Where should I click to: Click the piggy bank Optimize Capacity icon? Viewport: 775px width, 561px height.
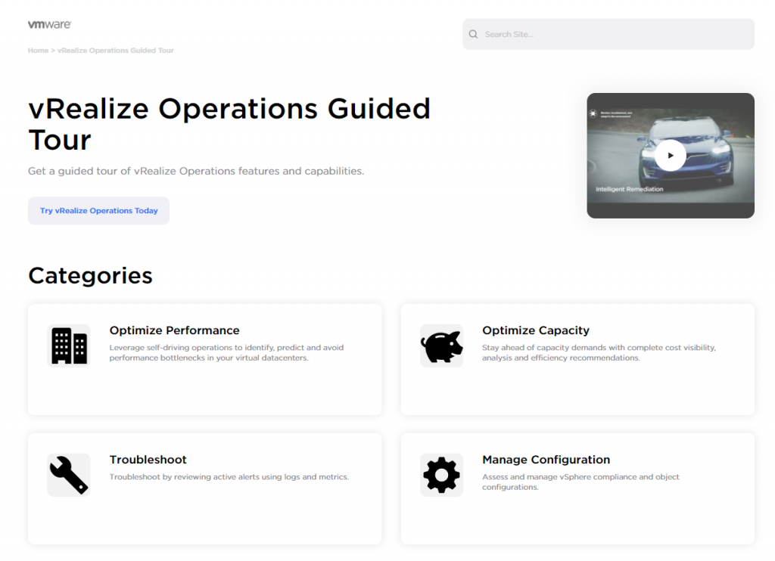tap(441, 346)
